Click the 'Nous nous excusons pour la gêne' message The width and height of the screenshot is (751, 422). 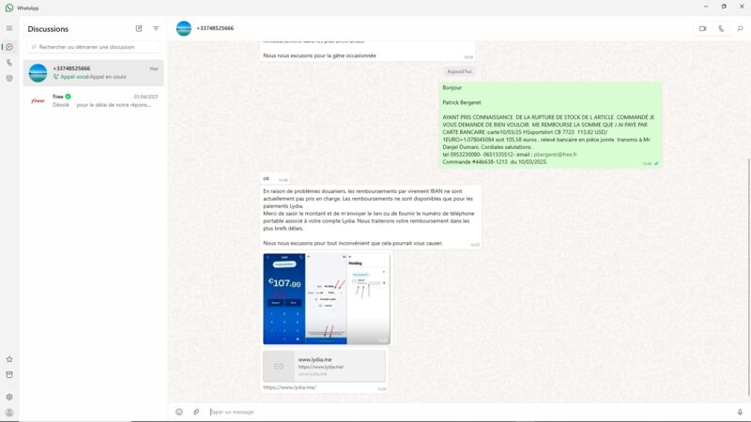tap(367, 52)
